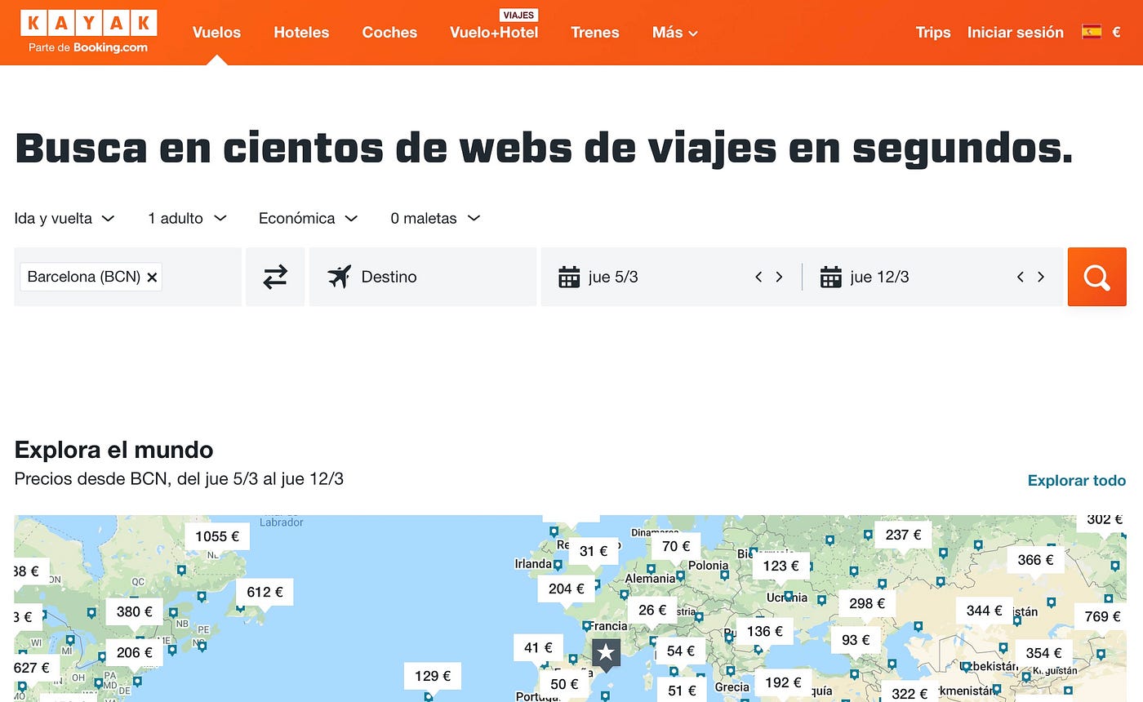
Task: Expand the 1 adulto dropdown
Action: (187, 218)
